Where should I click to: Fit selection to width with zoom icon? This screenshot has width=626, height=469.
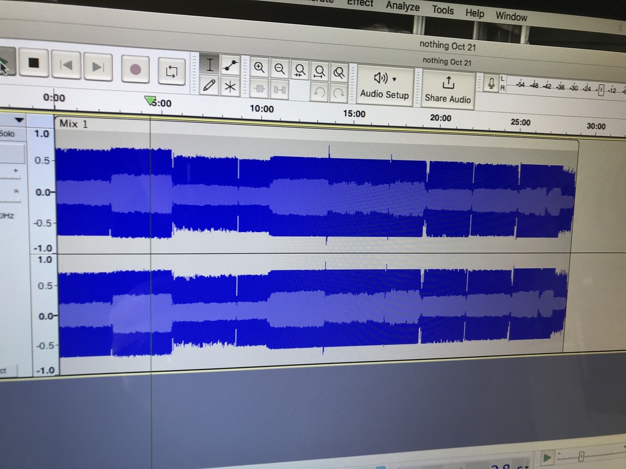click(300, 71)
